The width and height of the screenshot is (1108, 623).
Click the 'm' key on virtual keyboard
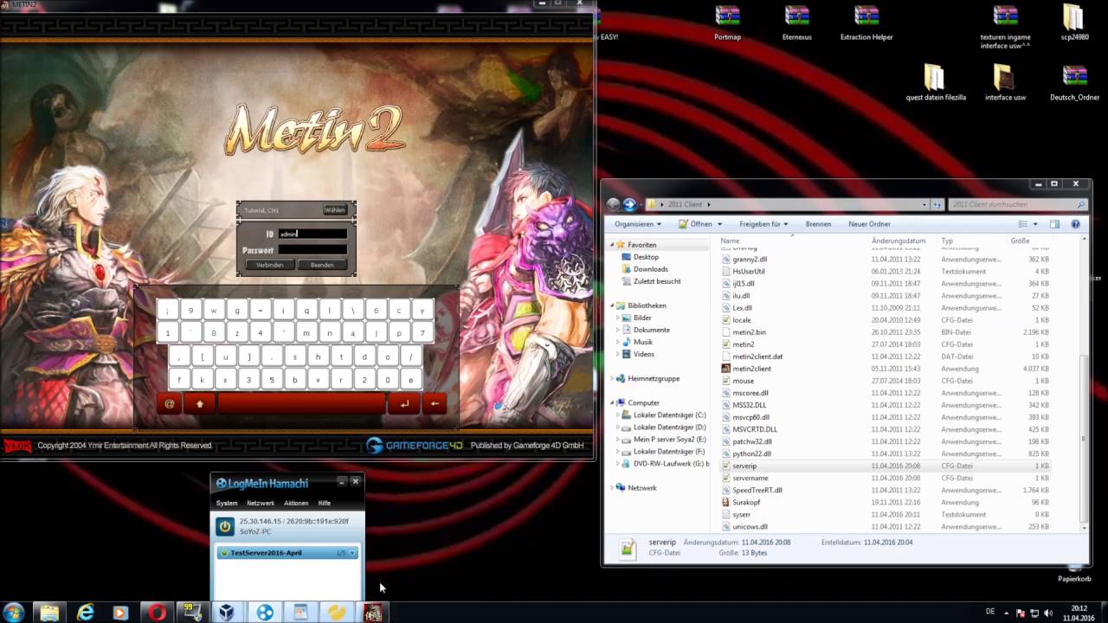[306, 332]
